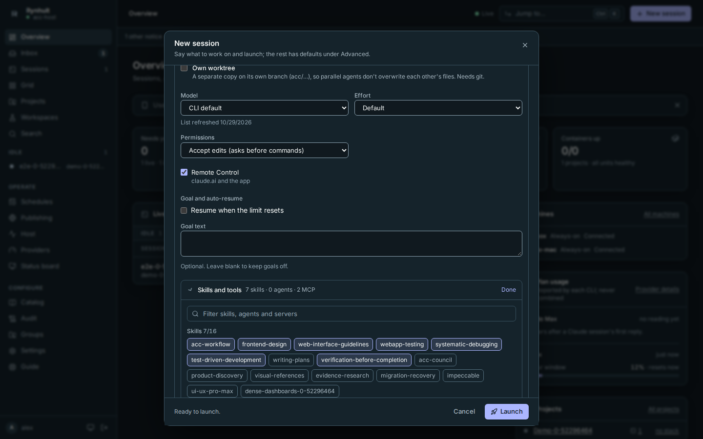Click Done in the Skills and tools header
The image size is (703, 439).
(509, 290)
